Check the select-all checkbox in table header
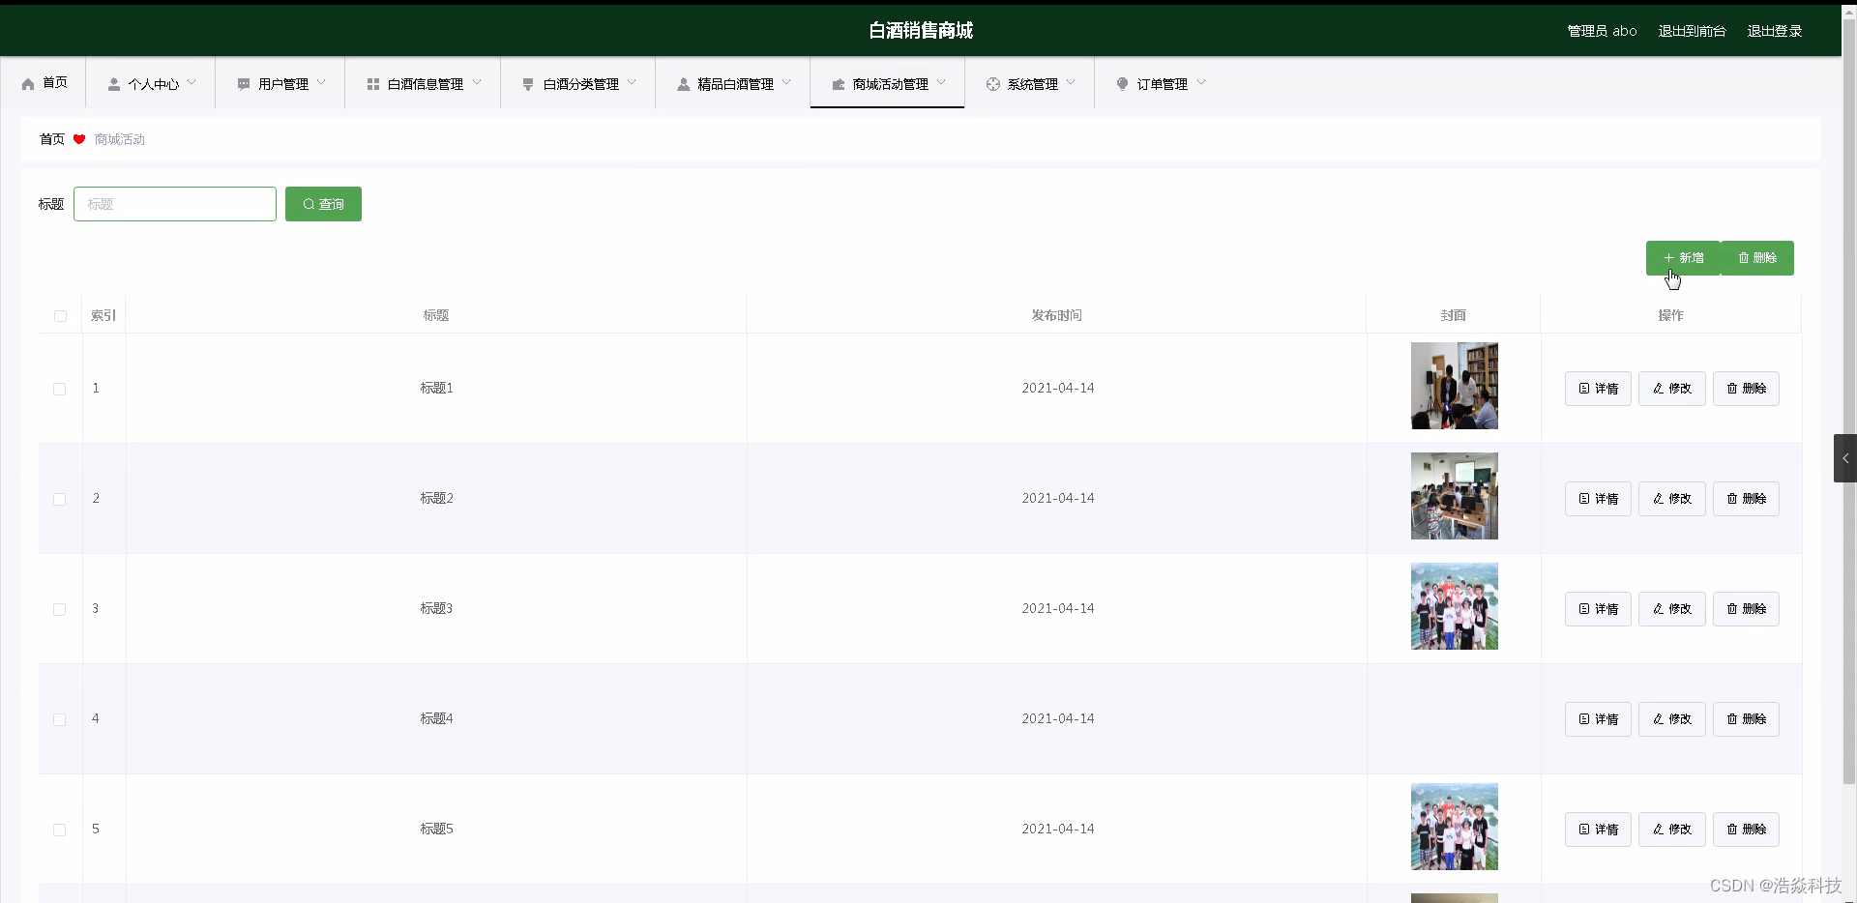Image resolution: width=1857 pixels, height=903 pixels. coord(59,316)
